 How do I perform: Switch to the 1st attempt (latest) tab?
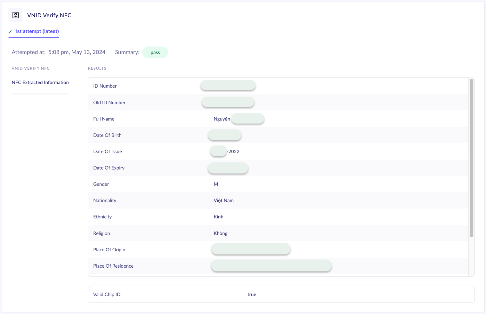click(x=36, y=31)
